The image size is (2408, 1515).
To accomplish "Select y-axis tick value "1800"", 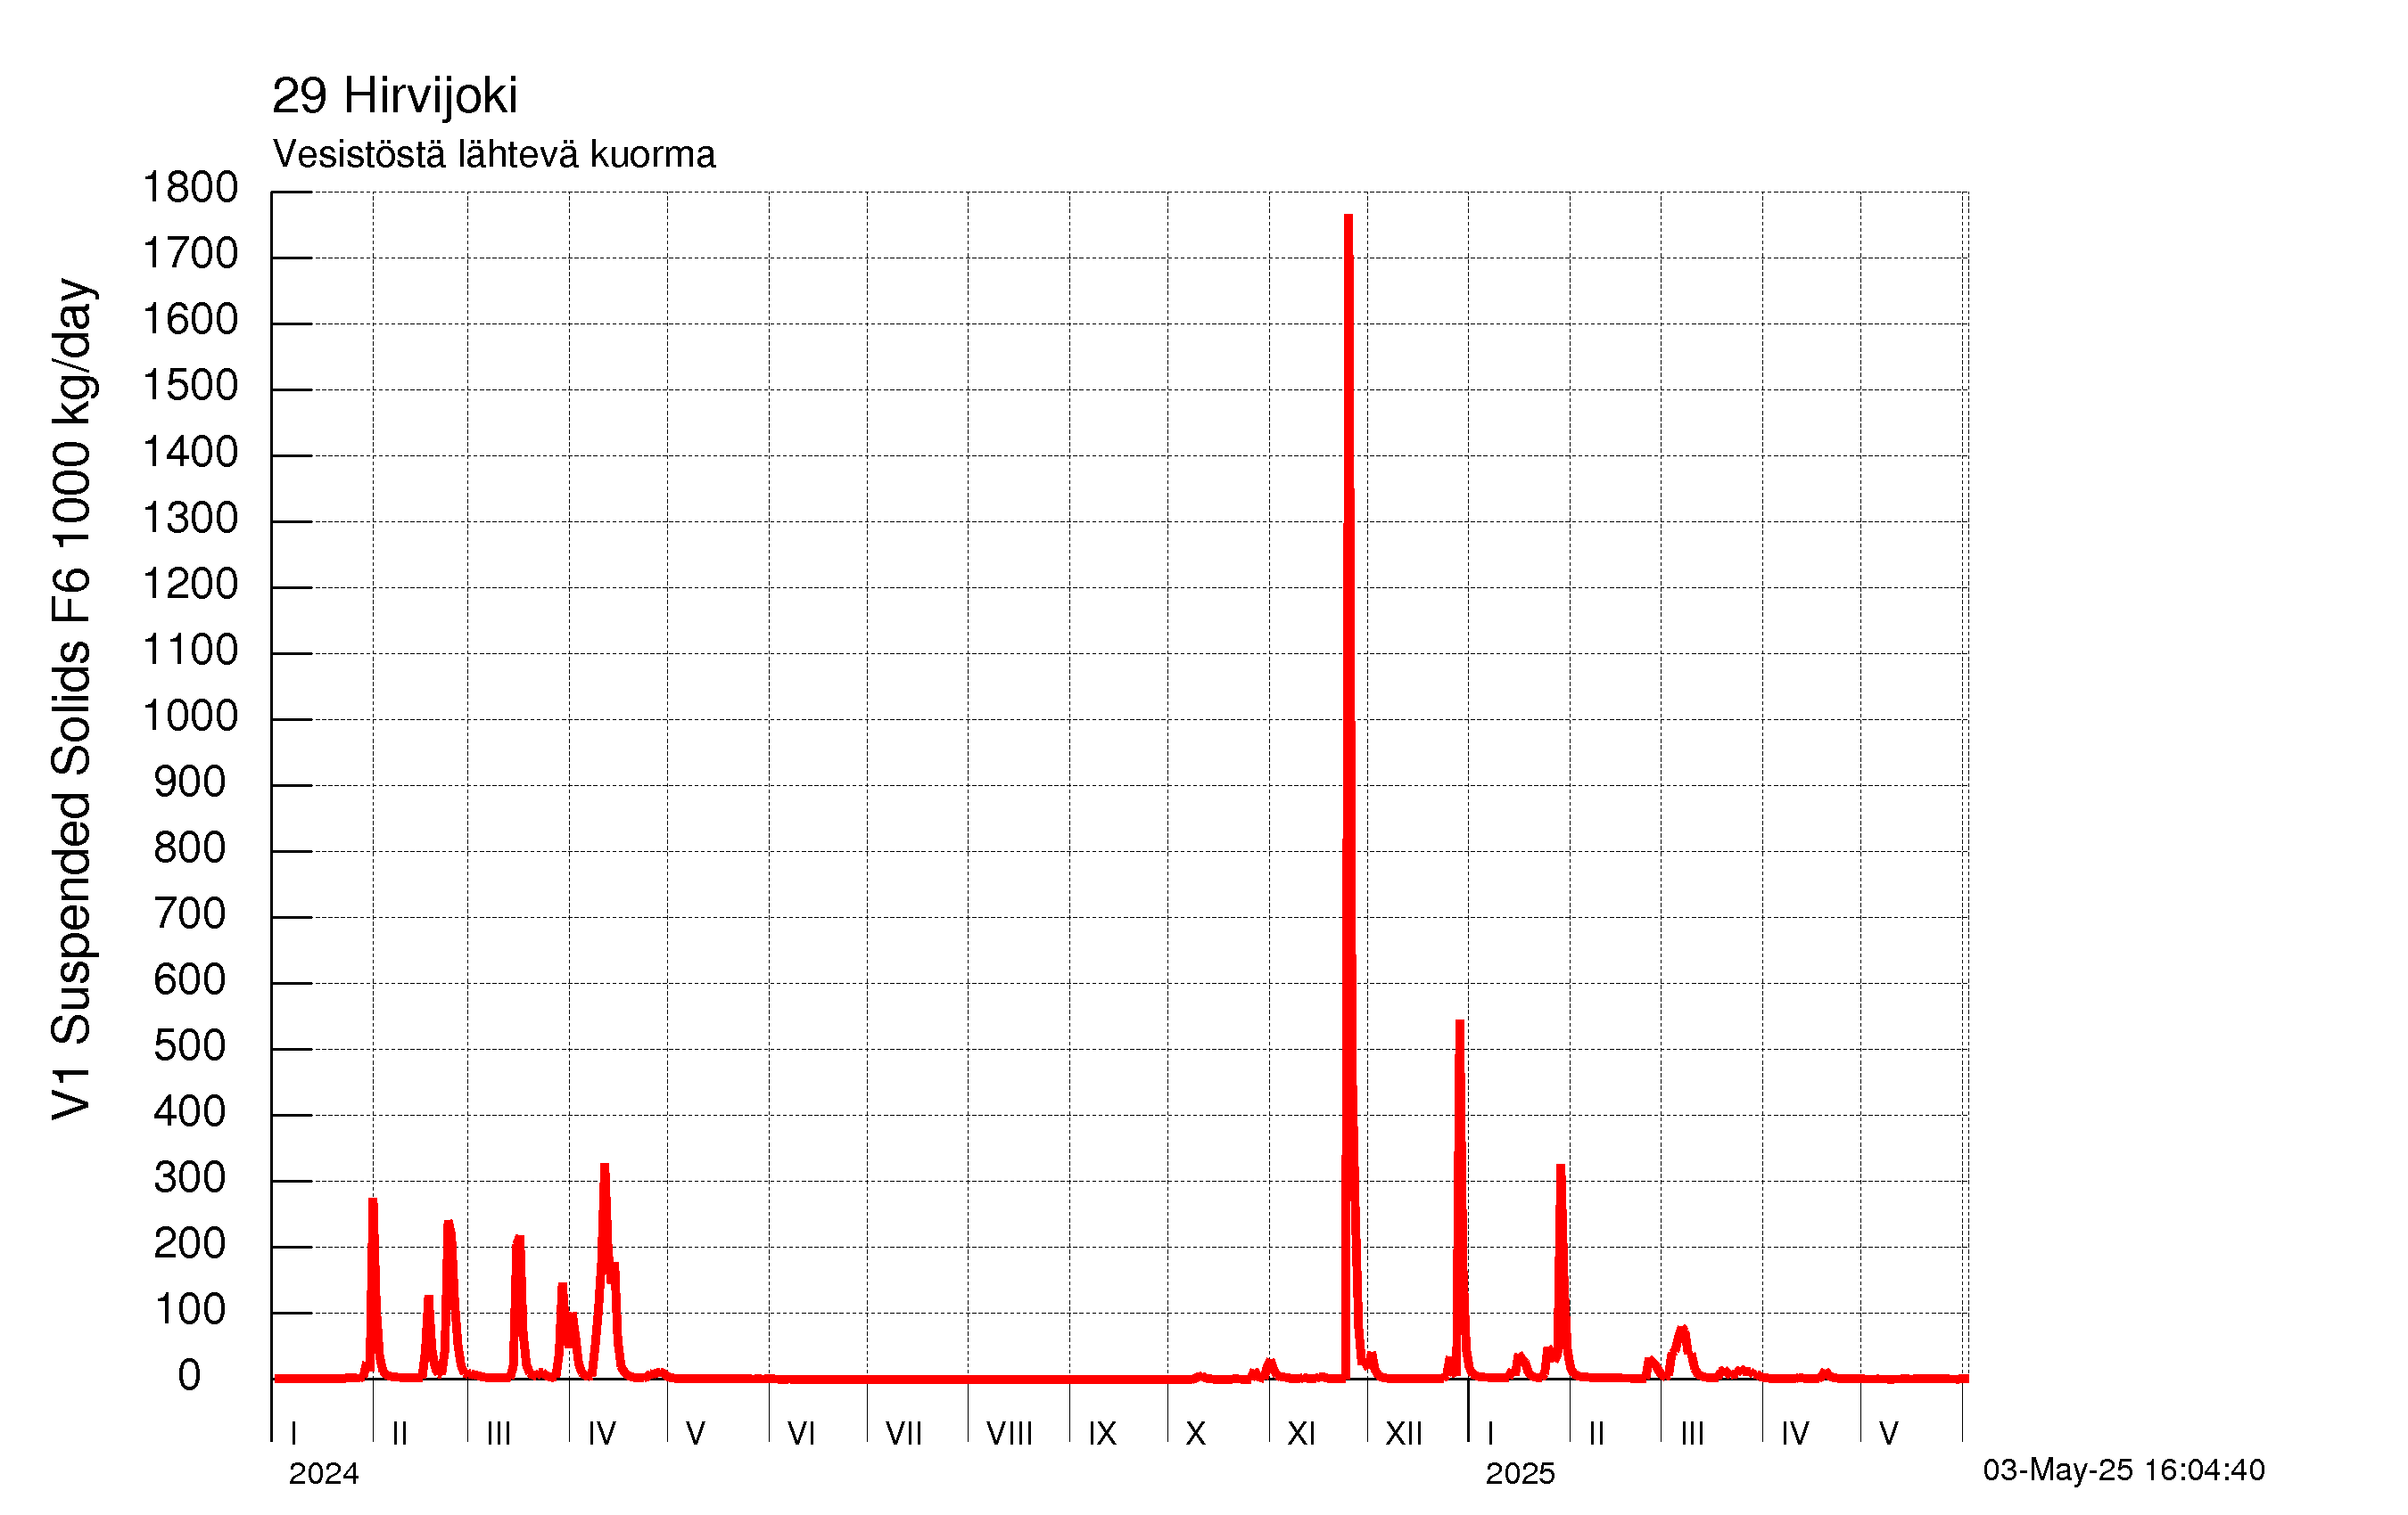I will click(x=190, y=188).
